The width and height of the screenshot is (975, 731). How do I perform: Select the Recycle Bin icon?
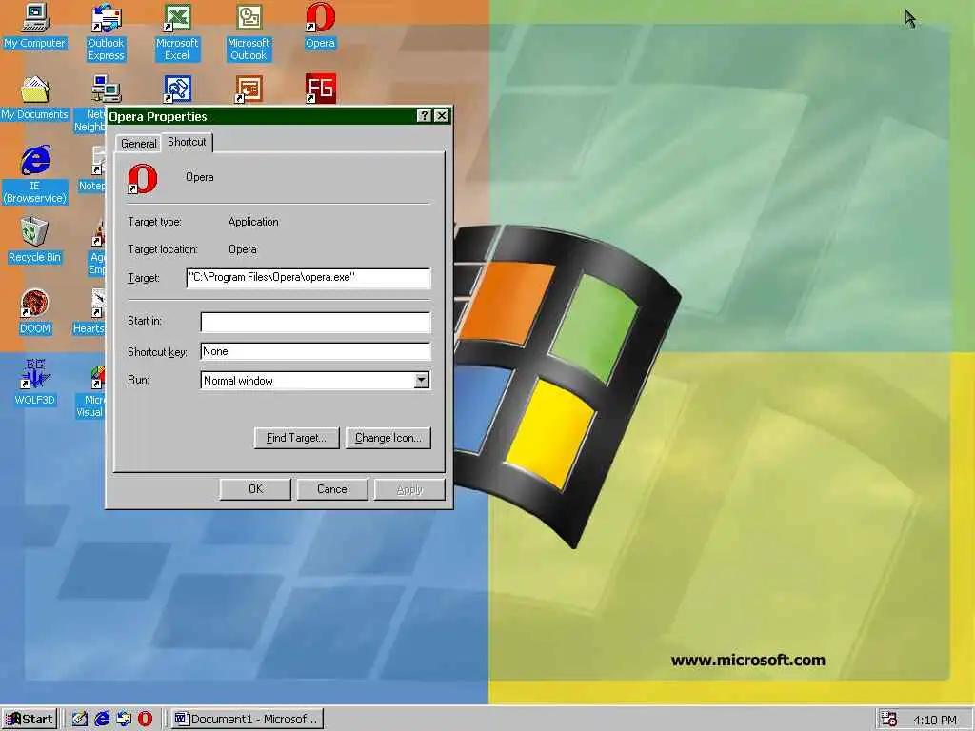point(35,240)
